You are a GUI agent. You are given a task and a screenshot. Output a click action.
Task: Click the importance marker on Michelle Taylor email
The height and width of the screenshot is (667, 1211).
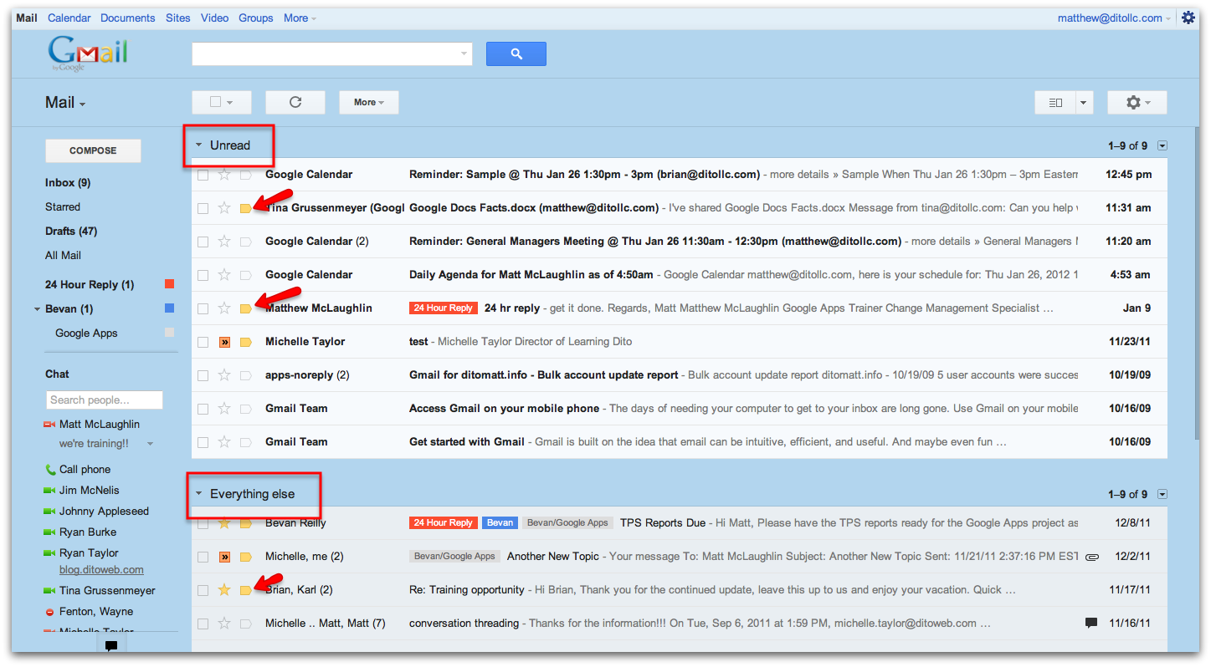[x=246, y=342]
